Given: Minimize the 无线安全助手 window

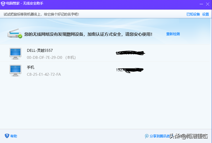Looking at the screenshot, I should click(x=201, y=4).
